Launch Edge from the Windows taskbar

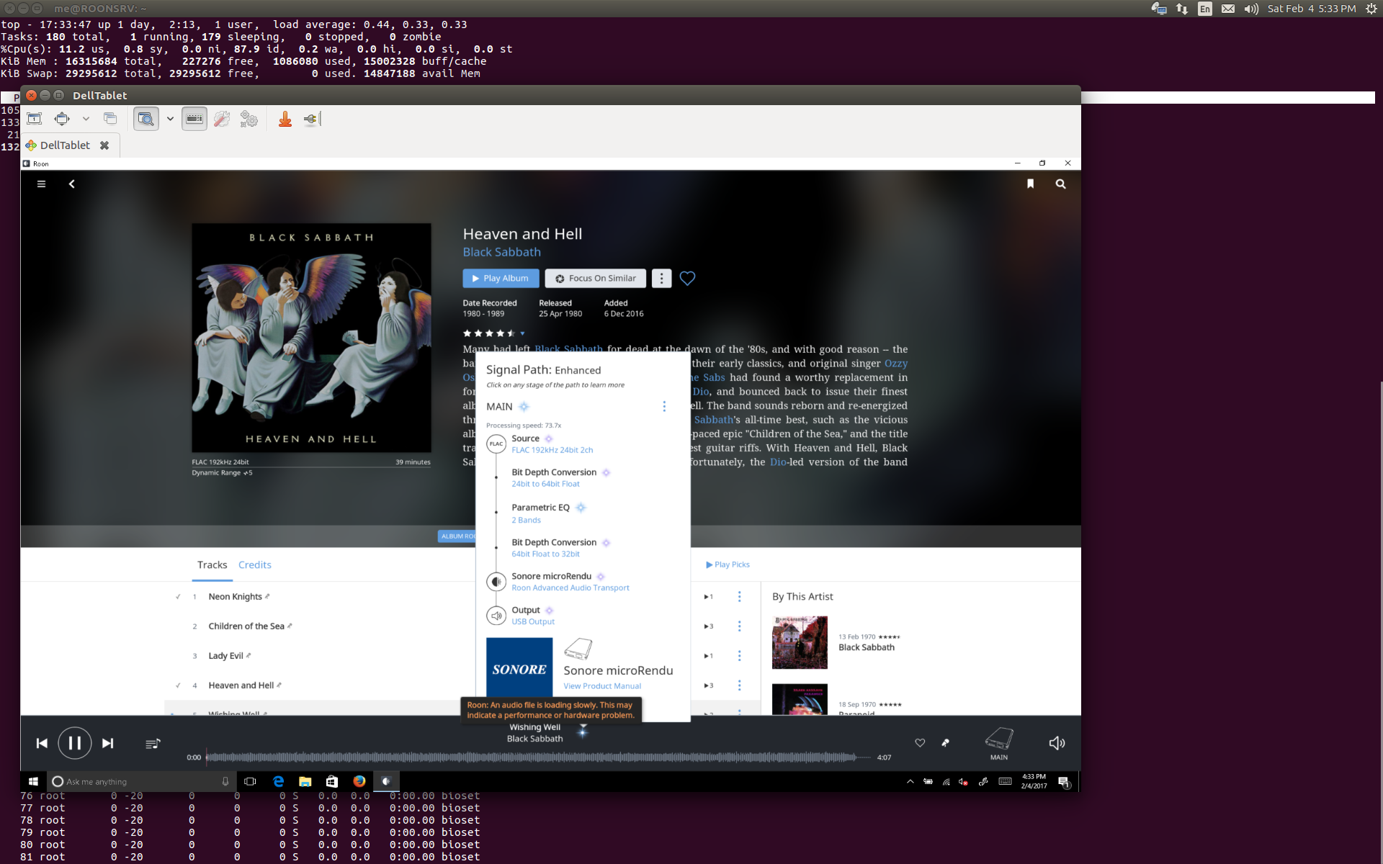[278, 781]
